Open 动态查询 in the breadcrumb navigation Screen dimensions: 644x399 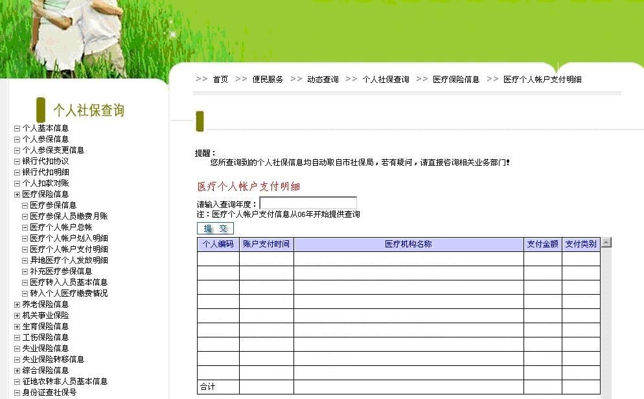(x=323, y=80)
